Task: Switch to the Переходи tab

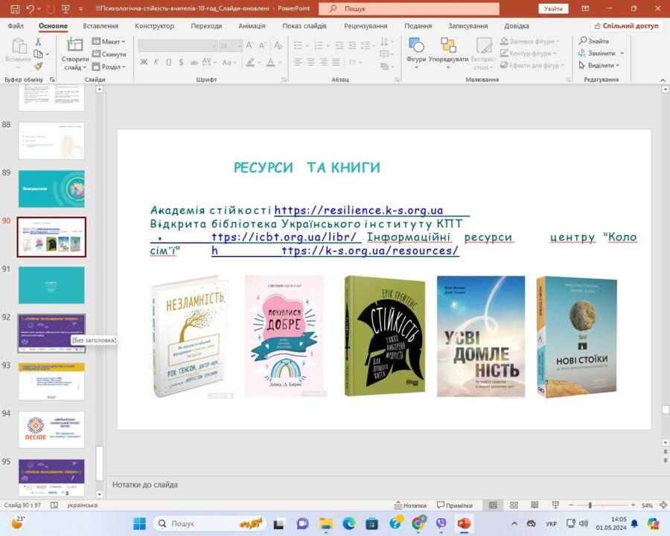Action: click(206, 25)
